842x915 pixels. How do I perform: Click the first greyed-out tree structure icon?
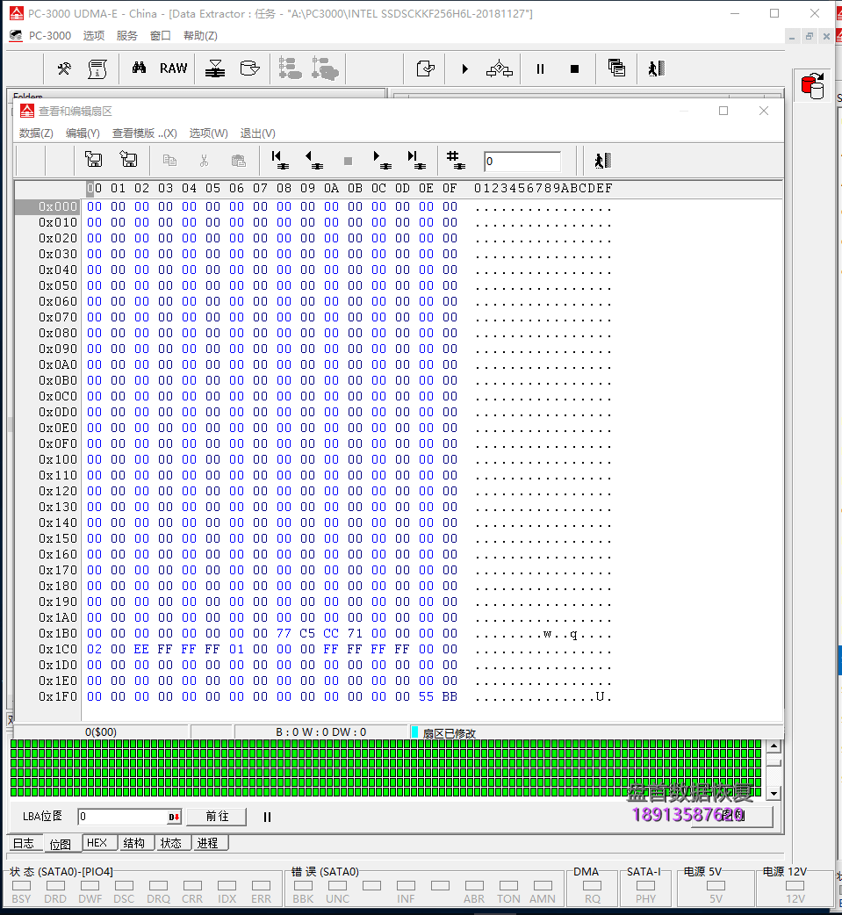coord(290,68)
